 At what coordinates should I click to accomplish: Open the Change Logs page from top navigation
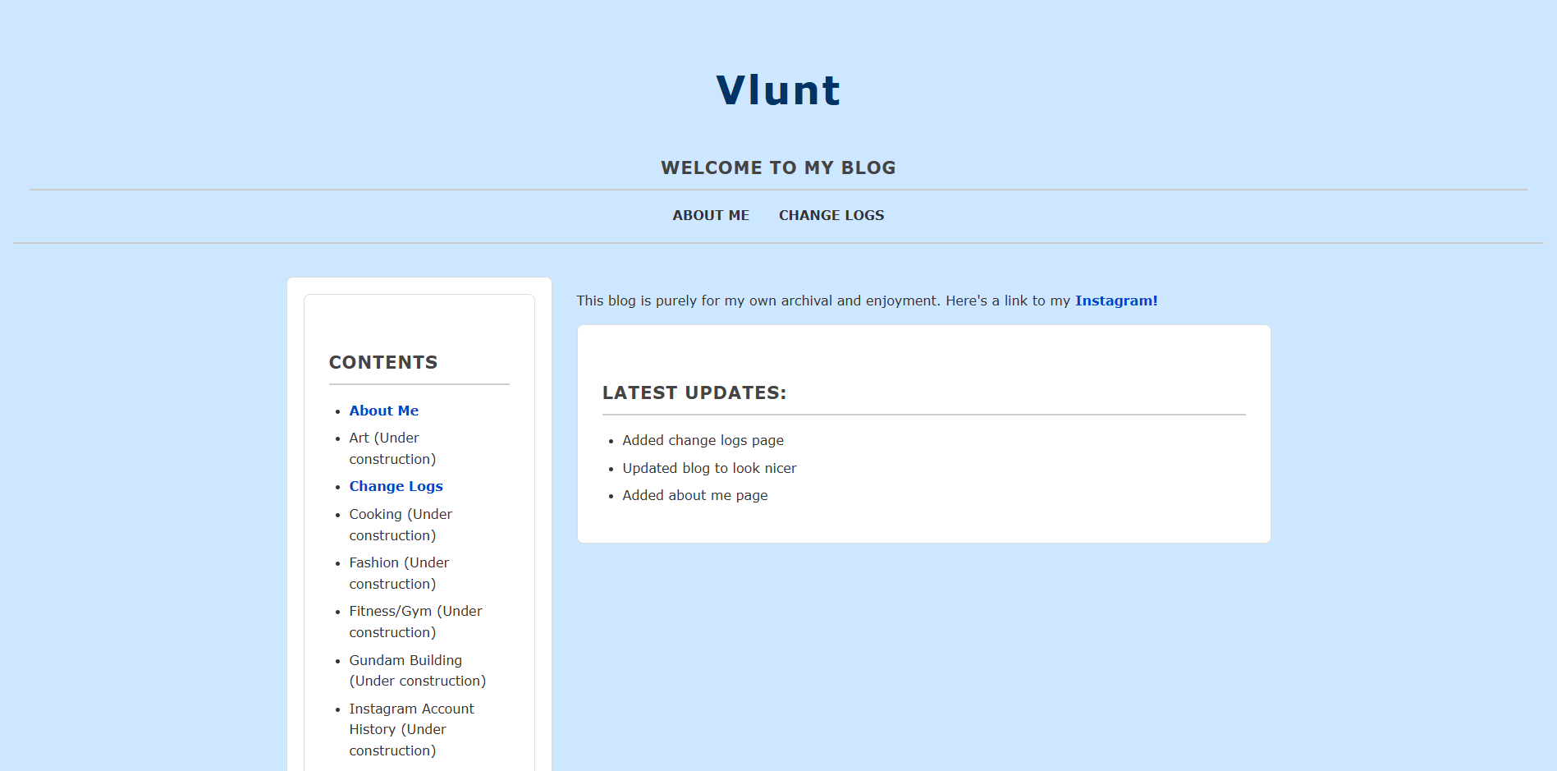click(x=831, y=215)
